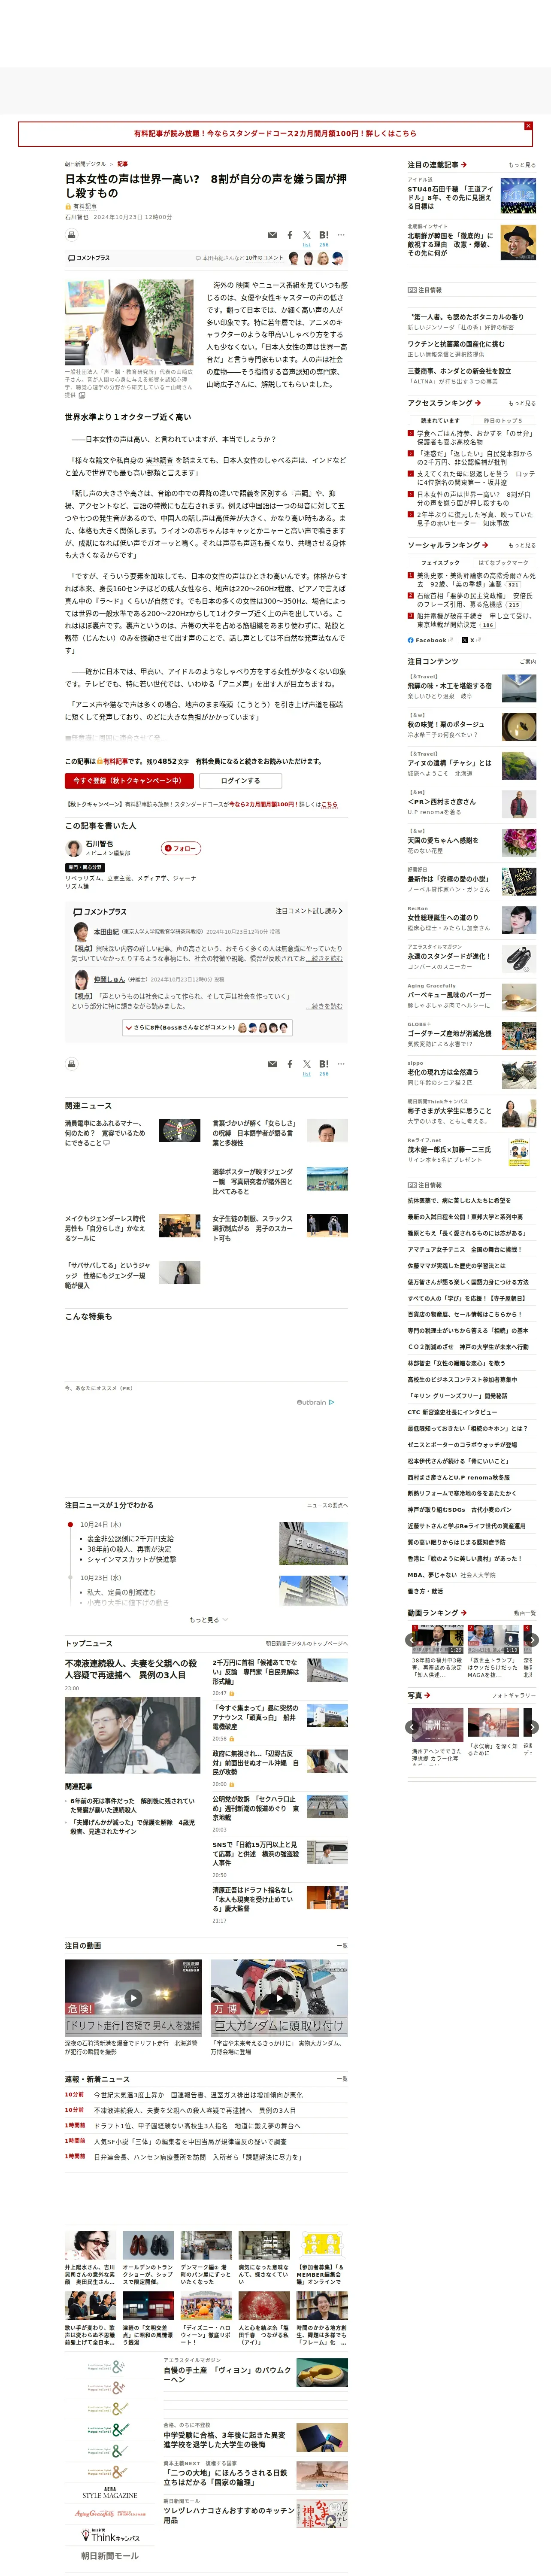This screenshot has width=551, height=2576.
Task: Click 記事 breadcrumb link
Action: (122, 164)
